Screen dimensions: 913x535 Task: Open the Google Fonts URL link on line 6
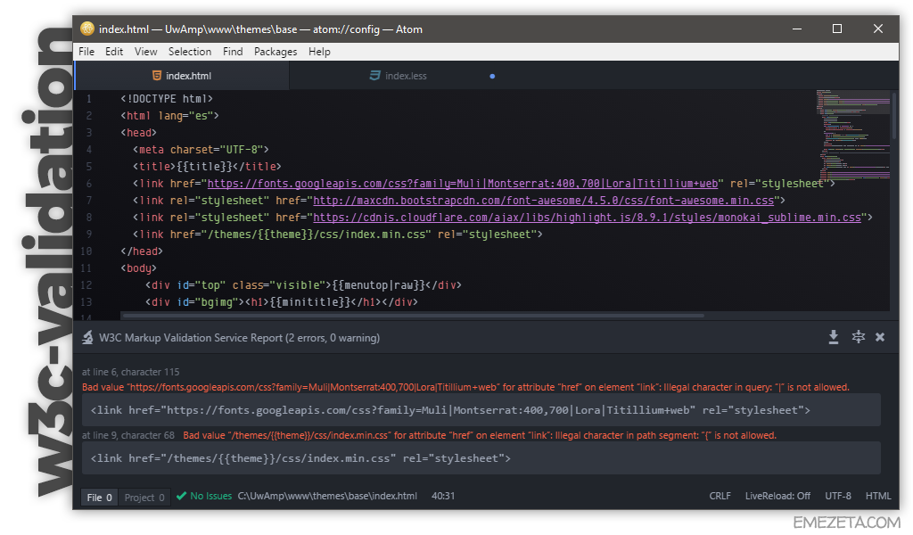[463, 184]
